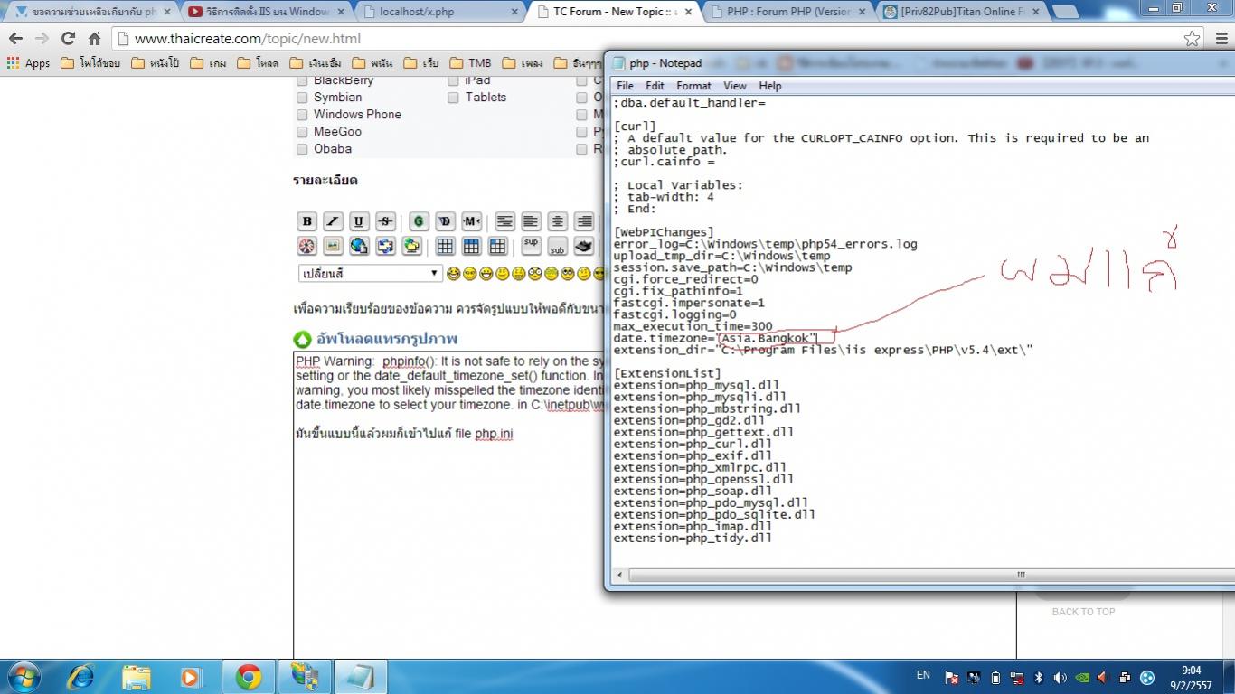Click the superscript 'sup' button
1235x694 pixels.
[531, 246]
